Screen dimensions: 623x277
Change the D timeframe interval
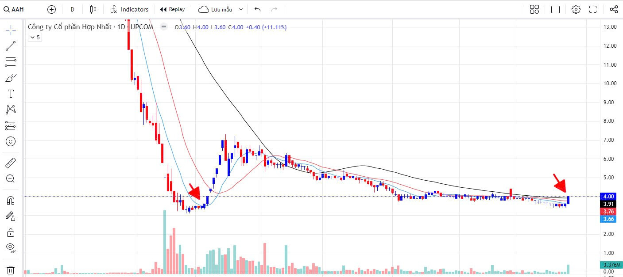tap(73, 9)
